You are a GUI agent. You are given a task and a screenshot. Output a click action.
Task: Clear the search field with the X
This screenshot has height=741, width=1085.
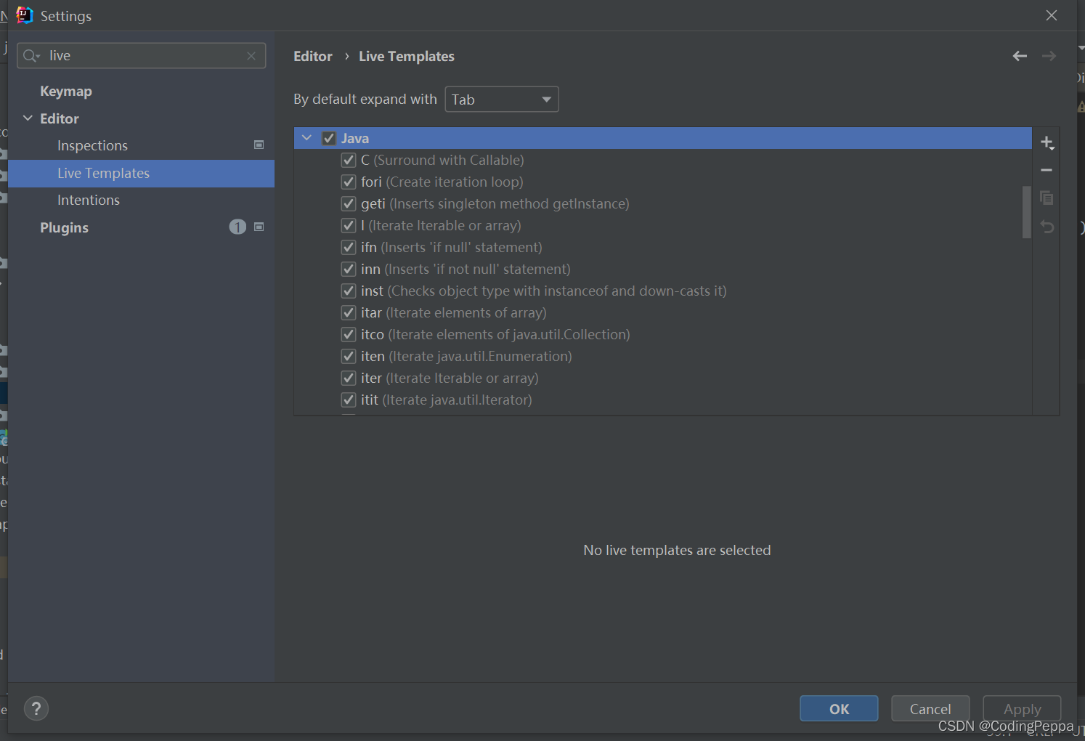coord(251,56)
